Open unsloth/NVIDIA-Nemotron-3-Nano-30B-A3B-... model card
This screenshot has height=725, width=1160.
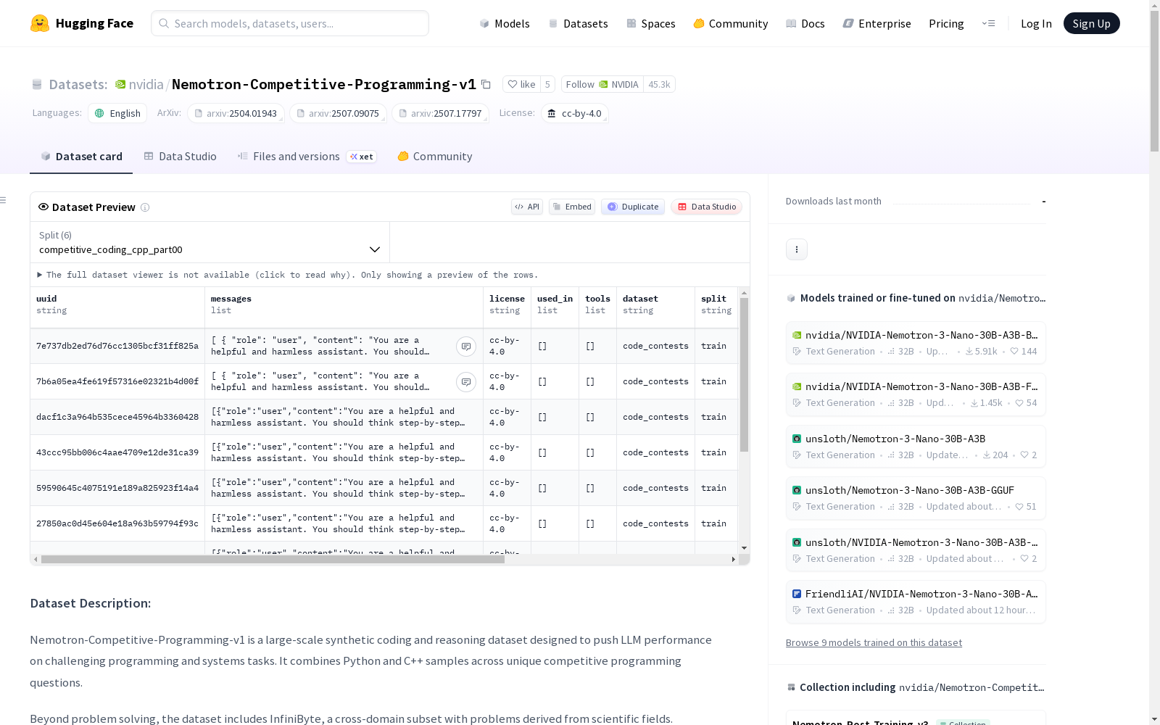(916, 550)
